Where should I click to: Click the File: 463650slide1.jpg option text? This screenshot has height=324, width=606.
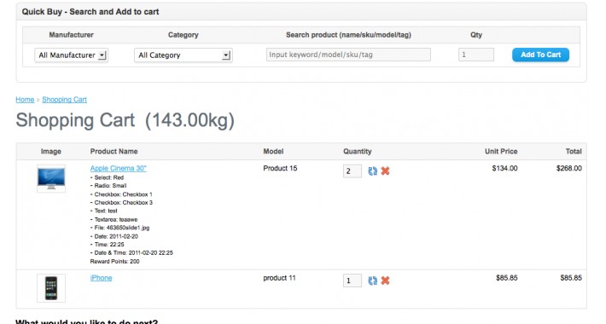pos(119,228)
